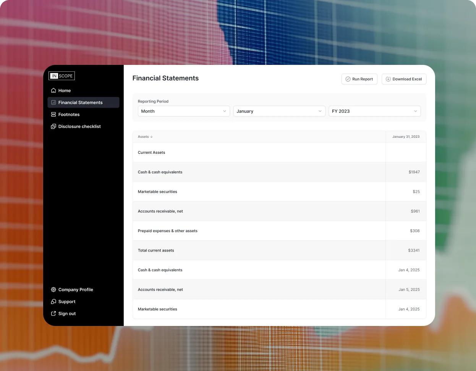Open Disclosure checklist from sidebar menu

[79, 126]
